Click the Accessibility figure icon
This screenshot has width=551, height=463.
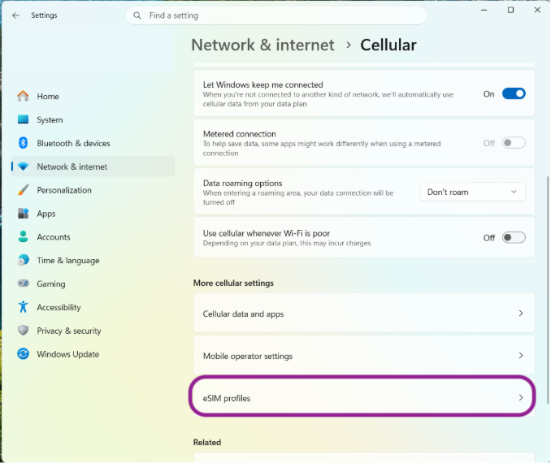[x=24, y=307]
